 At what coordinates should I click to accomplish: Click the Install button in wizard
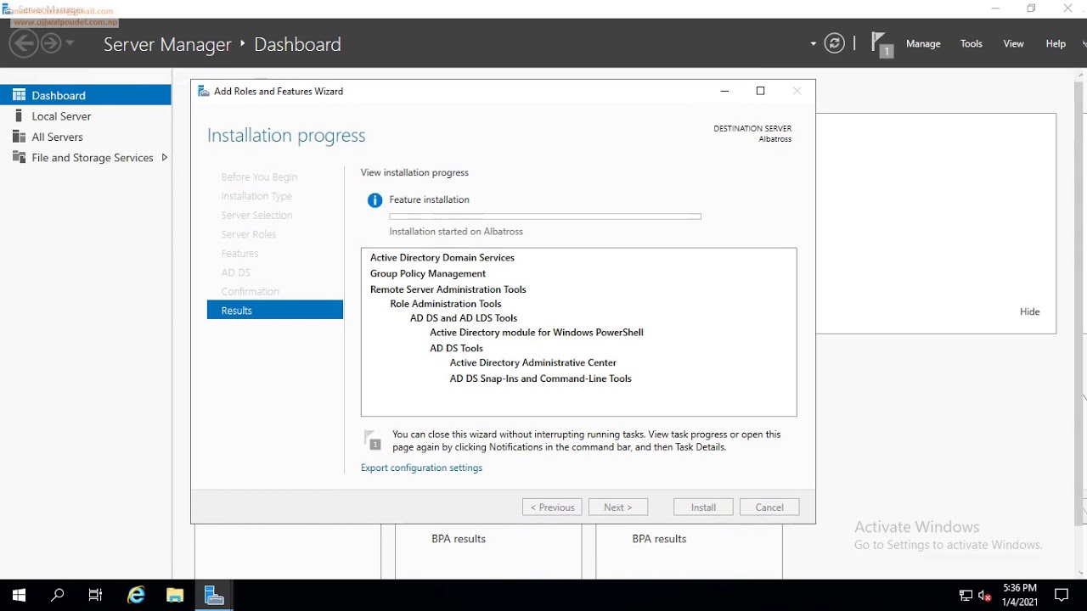(x=703, y=507)
